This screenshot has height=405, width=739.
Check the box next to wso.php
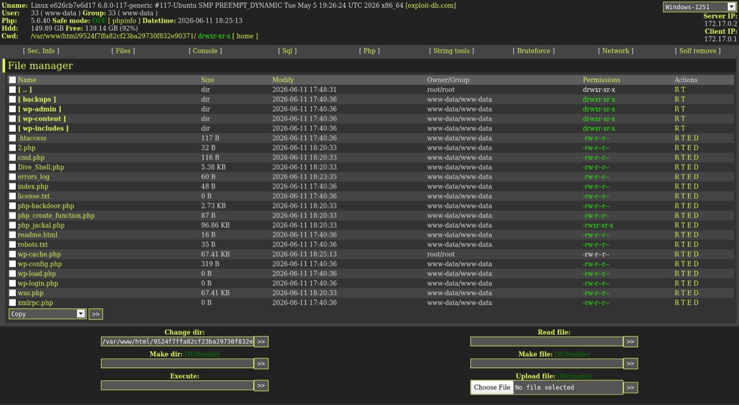tap(12, 293)
